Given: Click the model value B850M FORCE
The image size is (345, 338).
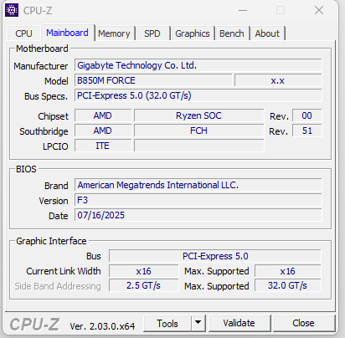Looking at the screenshot, I should pos(153,80).
